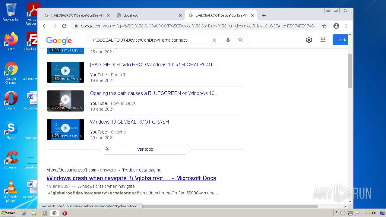Play the 0:25 video thumbnail
386x217 pixels.
[65, 101]
